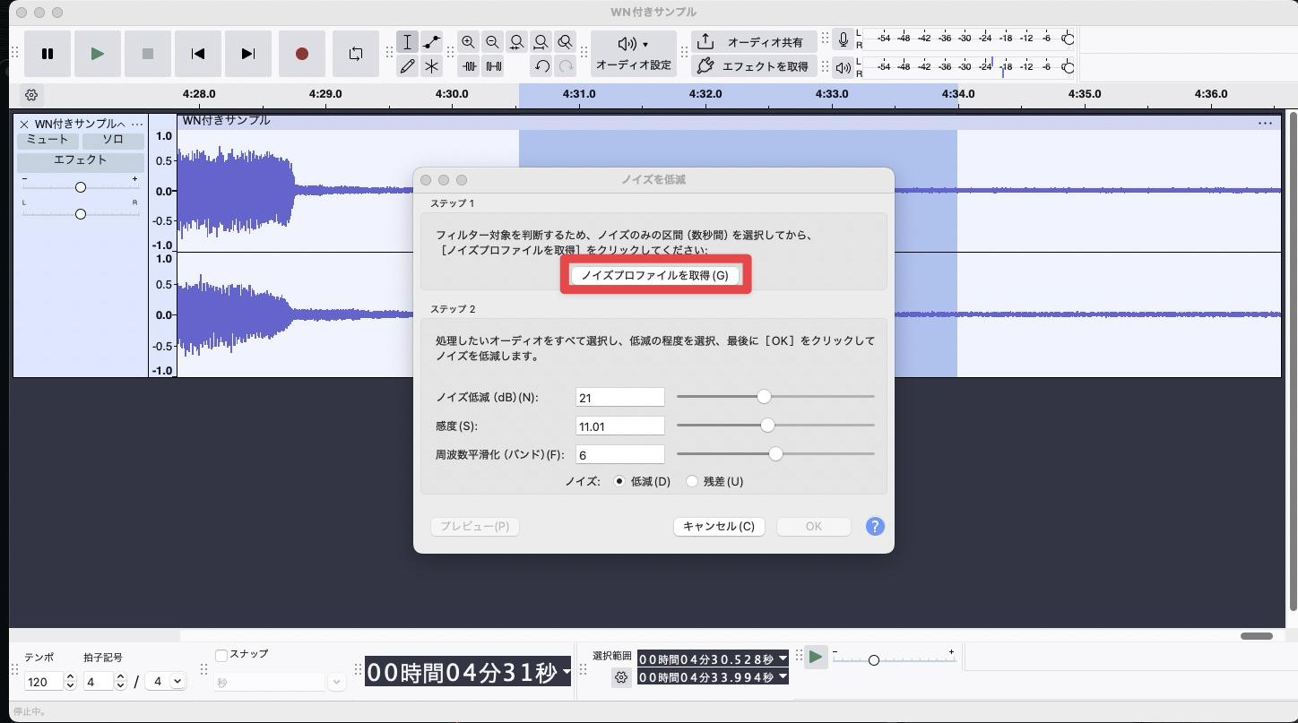This screenshot has height=723, width=1298.
Task: Open the track menu next to WN付きサンプル
Action: 137,124
